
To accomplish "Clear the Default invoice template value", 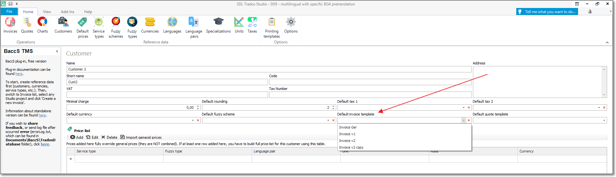I will click(469, 120).
